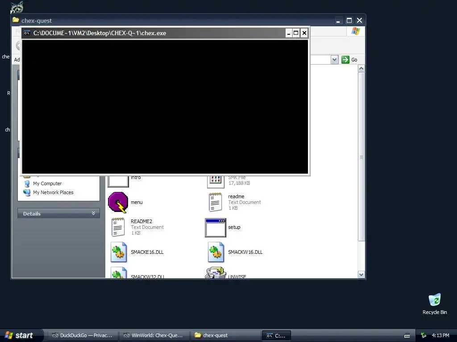457x342 pixels.
Task: Open the UNWISE uninstaller icon
Action: 216,273
